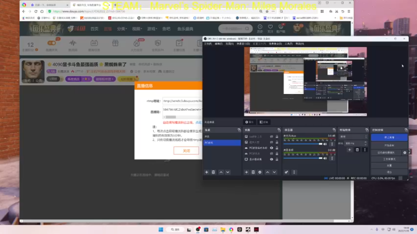
Task: Toggle the Douyu 直播开关 live switch
Action: [x=52, y=43]
